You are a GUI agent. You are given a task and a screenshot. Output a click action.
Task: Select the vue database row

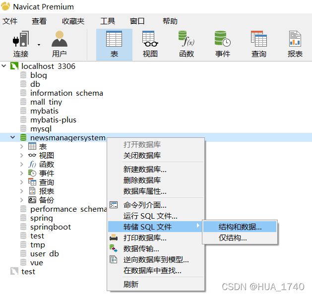[x=37, y=263]
